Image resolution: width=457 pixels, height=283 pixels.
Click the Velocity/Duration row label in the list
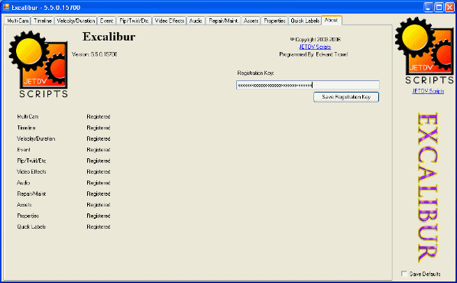coord(36,138)
